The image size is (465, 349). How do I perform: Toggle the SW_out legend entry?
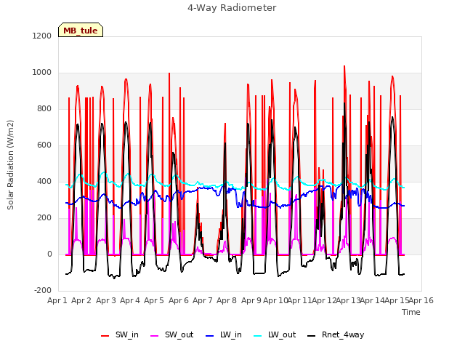click(172, 334)
